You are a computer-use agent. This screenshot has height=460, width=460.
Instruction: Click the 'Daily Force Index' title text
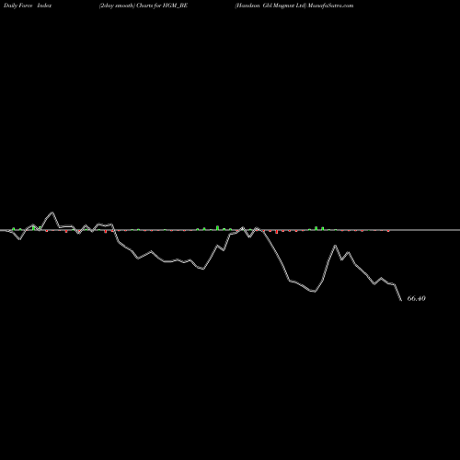[28, 6]
